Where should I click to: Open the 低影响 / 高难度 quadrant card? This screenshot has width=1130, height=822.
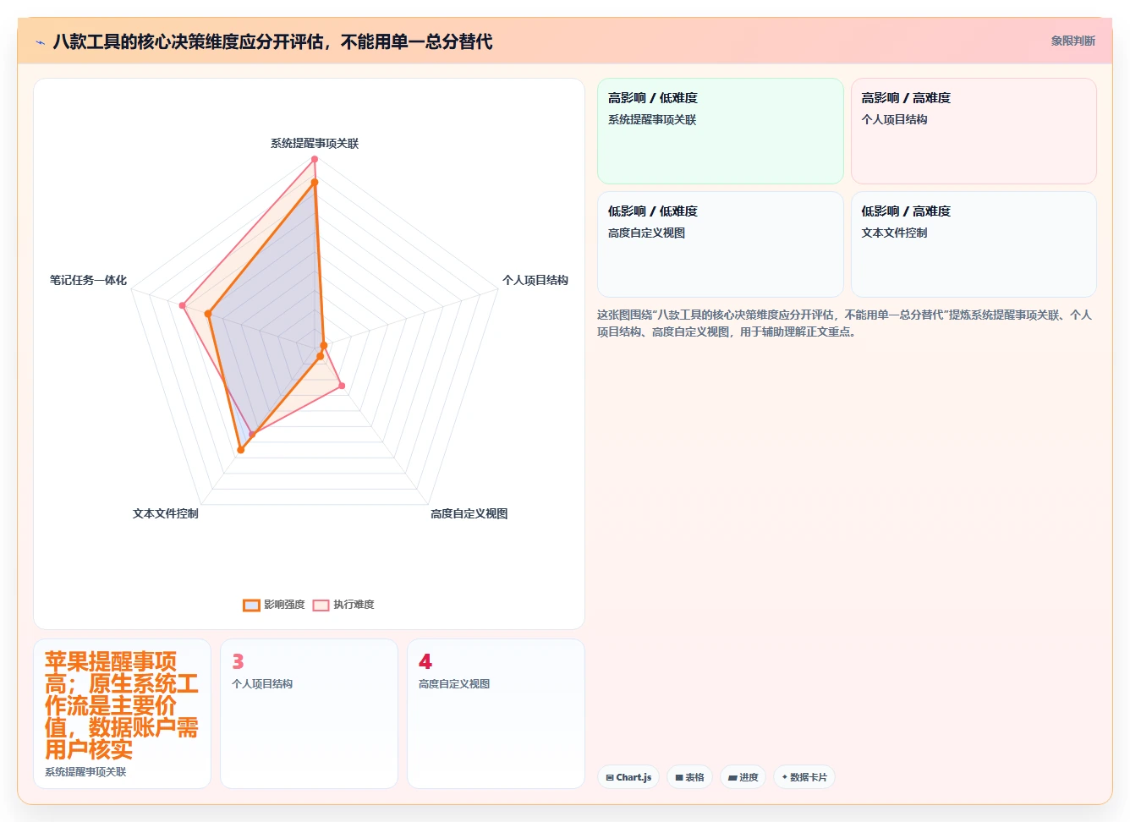[x=974, y=244]
